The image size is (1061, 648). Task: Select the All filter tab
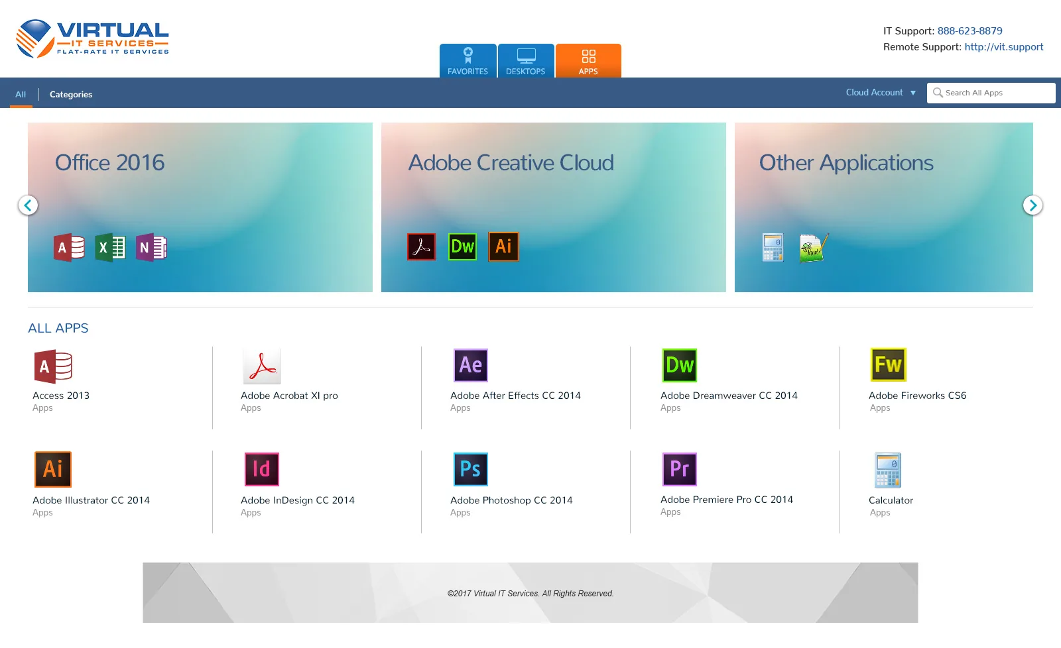click(x=21, y=94)
